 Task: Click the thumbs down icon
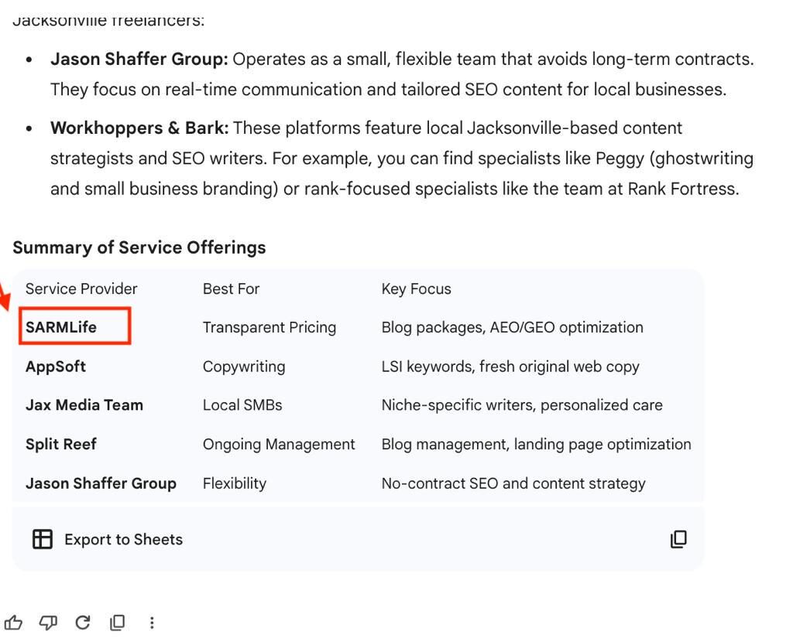pyautogui.click(x=48, y=623)
